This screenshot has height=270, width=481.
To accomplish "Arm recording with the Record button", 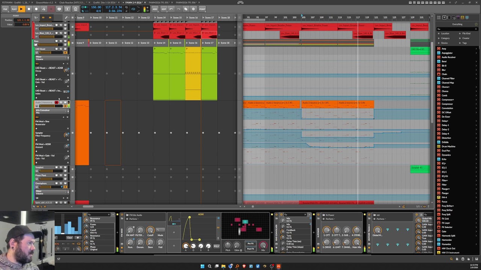I will click(36, 9).
